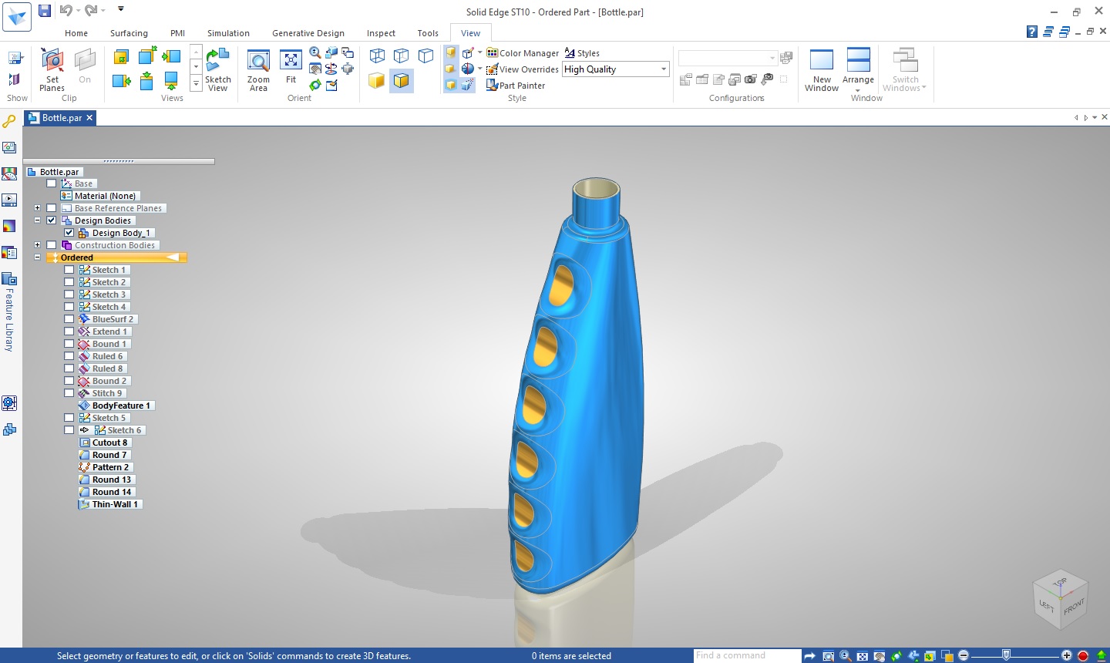Toggle the BlueSurf 2 checkbox
This screenshot has height=663, width=1110.
[x=69, y=319]
